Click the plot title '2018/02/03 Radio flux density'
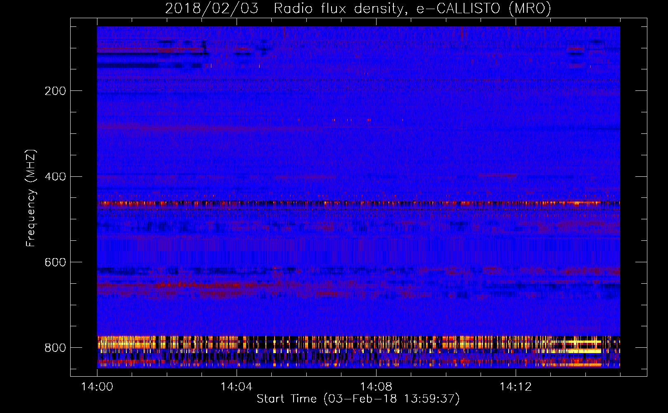 point(358,8)
